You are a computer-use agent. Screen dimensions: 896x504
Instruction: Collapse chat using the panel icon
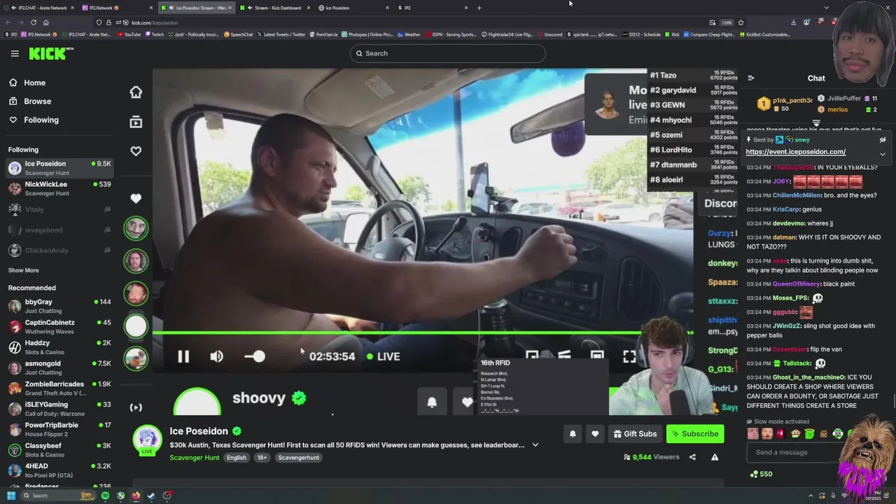tap(750, 78)
